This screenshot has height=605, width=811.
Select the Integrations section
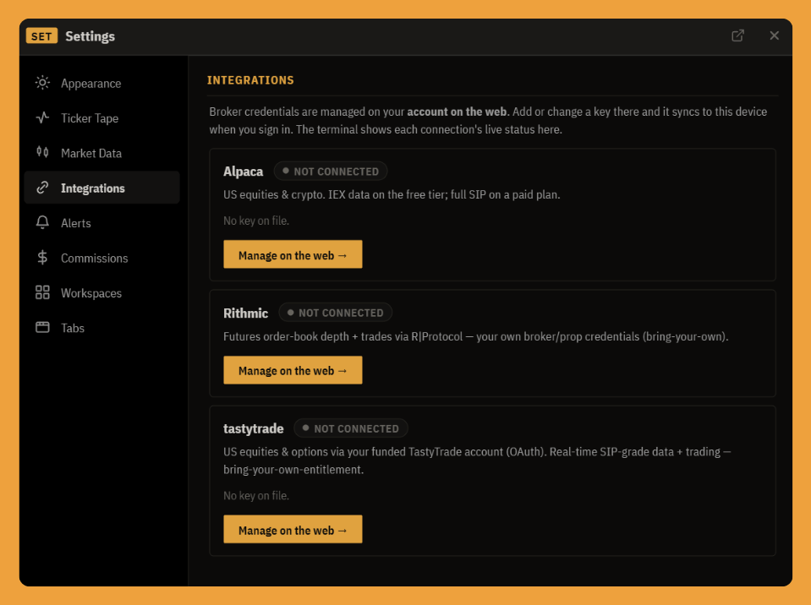click(101, 188)
